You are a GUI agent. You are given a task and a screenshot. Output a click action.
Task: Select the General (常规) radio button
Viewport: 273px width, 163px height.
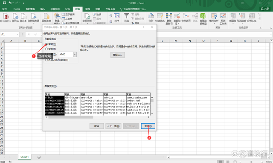46,44
